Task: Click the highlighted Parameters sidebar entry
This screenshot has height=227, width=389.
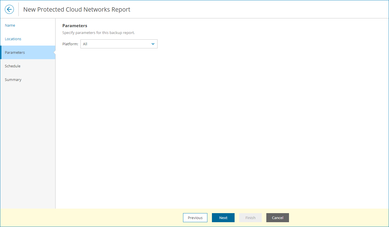Action: coord(15,52)
